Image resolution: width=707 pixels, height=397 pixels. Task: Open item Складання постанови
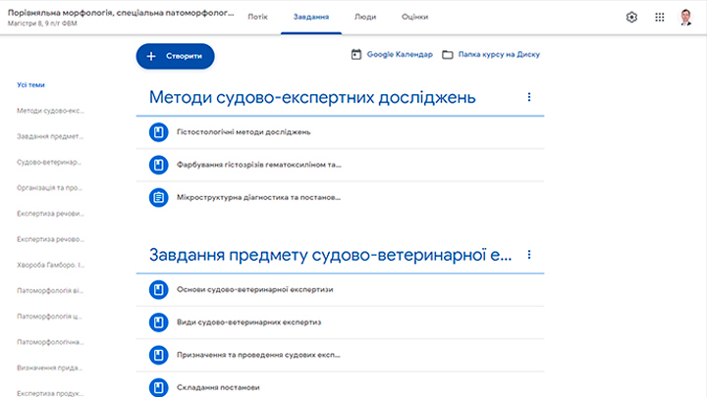[x=218, y=387]
